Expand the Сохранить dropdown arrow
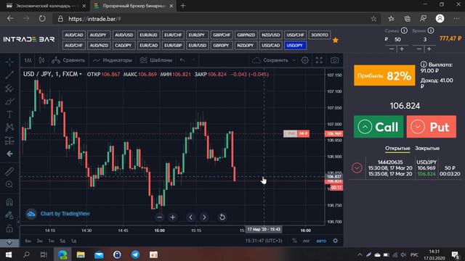 [294, 60]
